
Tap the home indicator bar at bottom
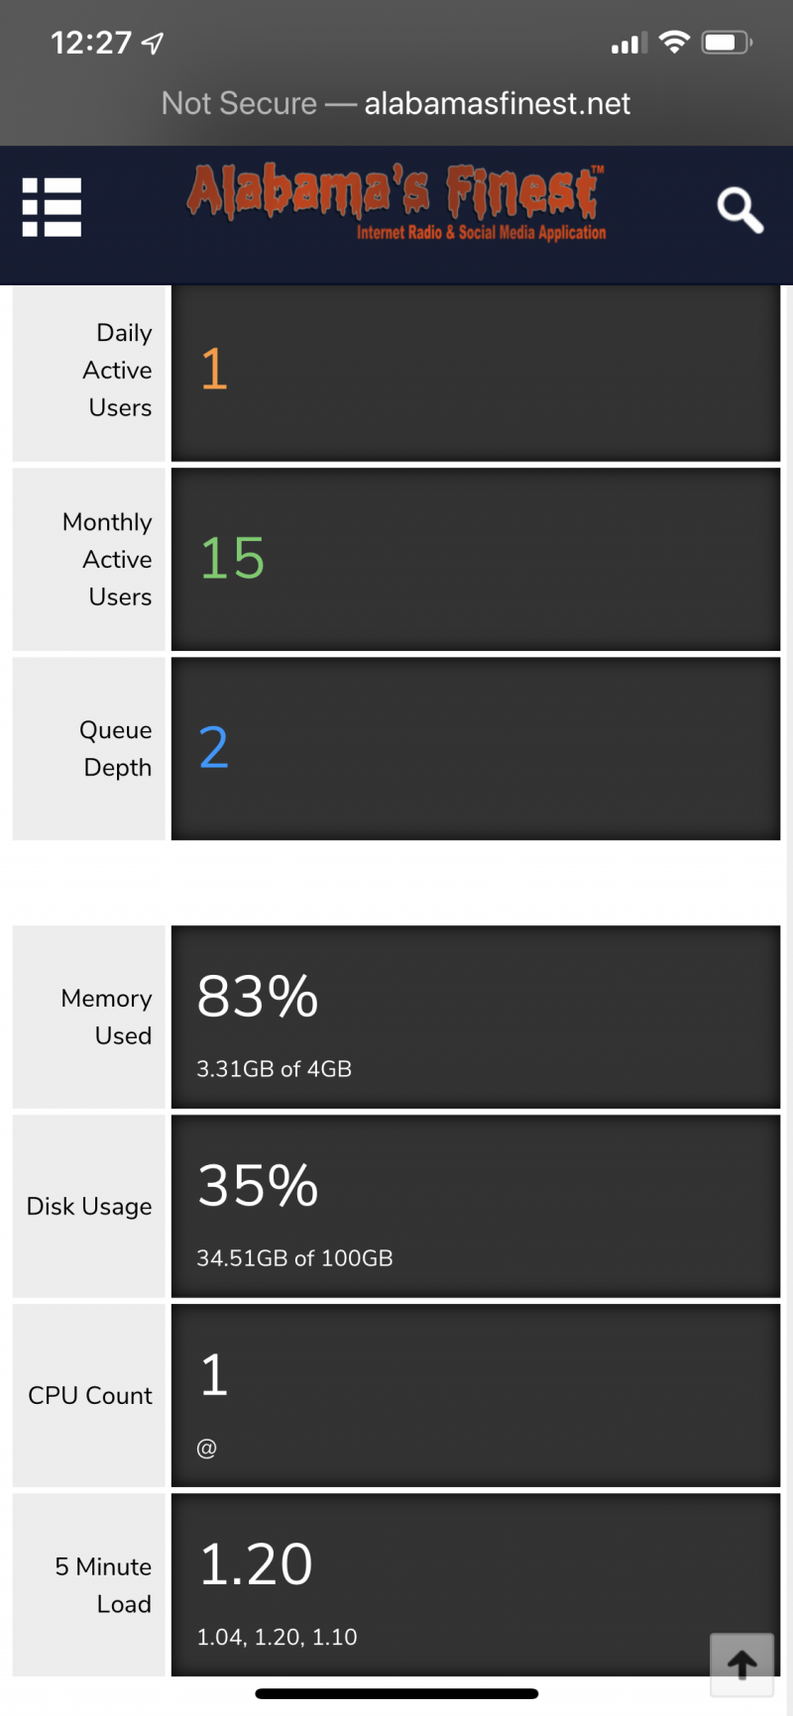coord(396,1693)
